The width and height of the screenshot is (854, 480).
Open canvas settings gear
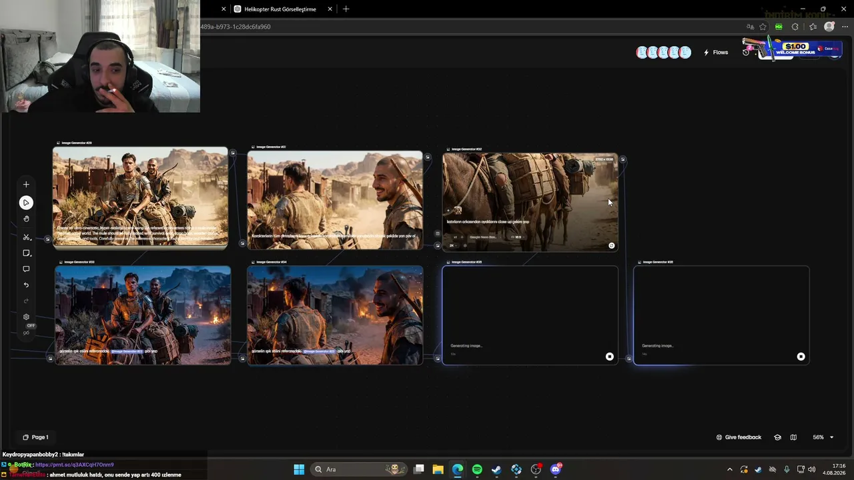[26, 317]
